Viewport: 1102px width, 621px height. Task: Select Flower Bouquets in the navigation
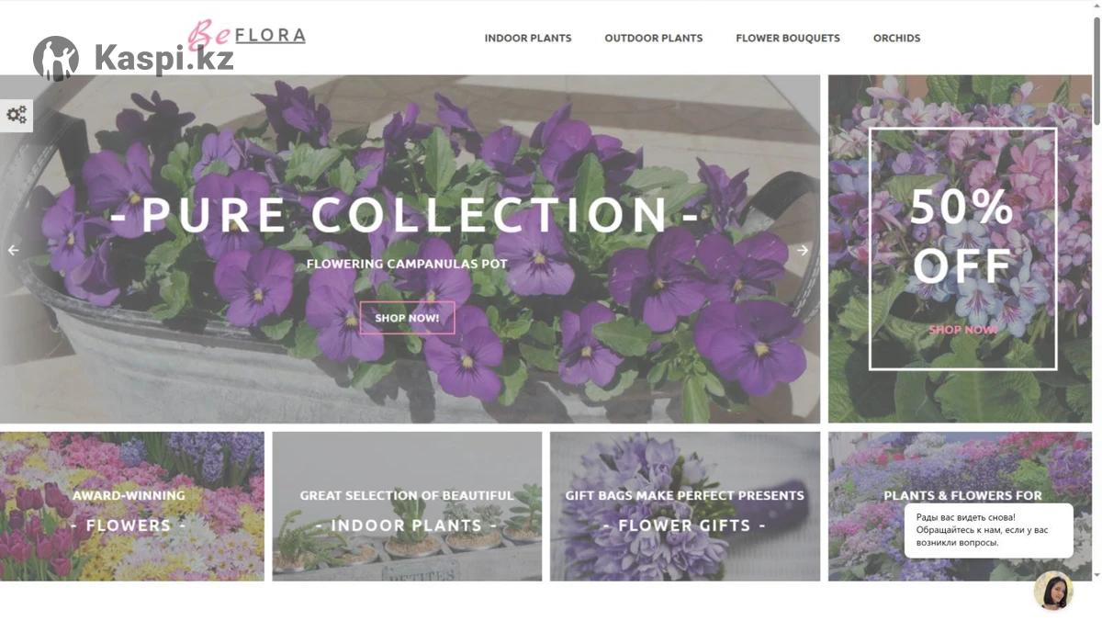(788, 39)
